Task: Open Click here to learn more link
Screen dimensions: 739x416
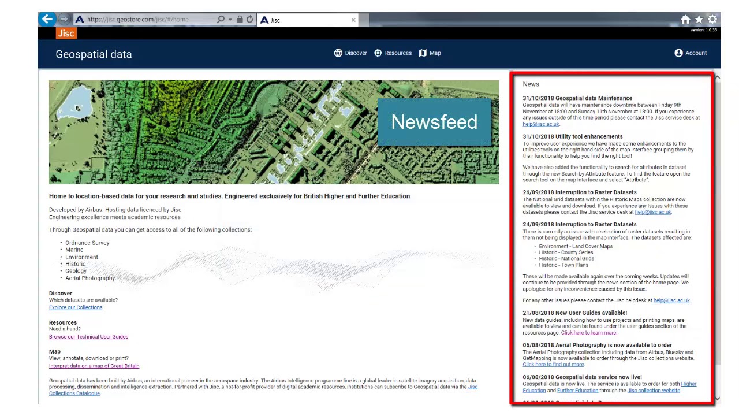Action: (588, 333)
